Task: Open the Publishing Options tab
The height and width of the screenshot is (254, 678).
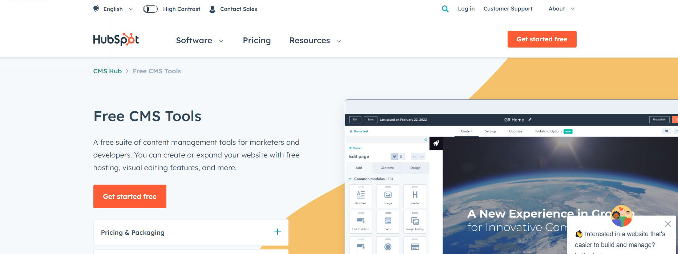Action: tap(548, 131)
